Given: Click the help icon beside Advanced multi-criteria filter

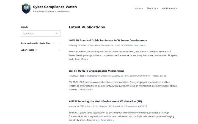Looking at the screenshot, I should [53, 43].
